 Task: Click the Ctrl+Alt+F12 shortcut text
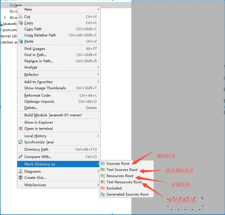click(x=86, y=149)
